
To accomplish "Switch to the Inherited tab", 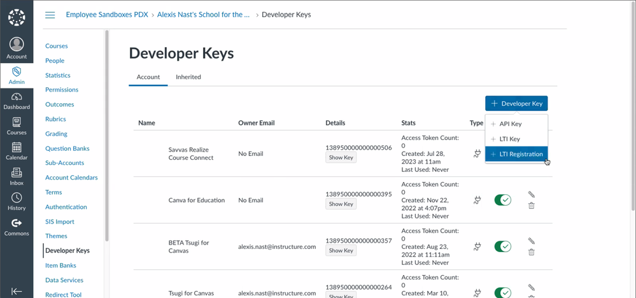I will (188, 77).
